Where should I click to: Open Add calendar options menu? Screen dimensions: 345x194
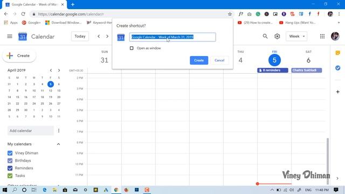pyautogui.click(x=59, y=130)
